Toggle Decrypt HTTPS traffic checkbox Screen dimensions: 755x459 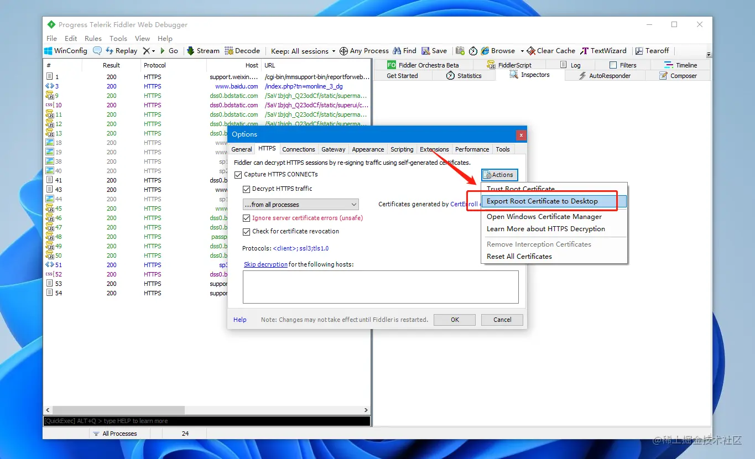click(247, 189)
